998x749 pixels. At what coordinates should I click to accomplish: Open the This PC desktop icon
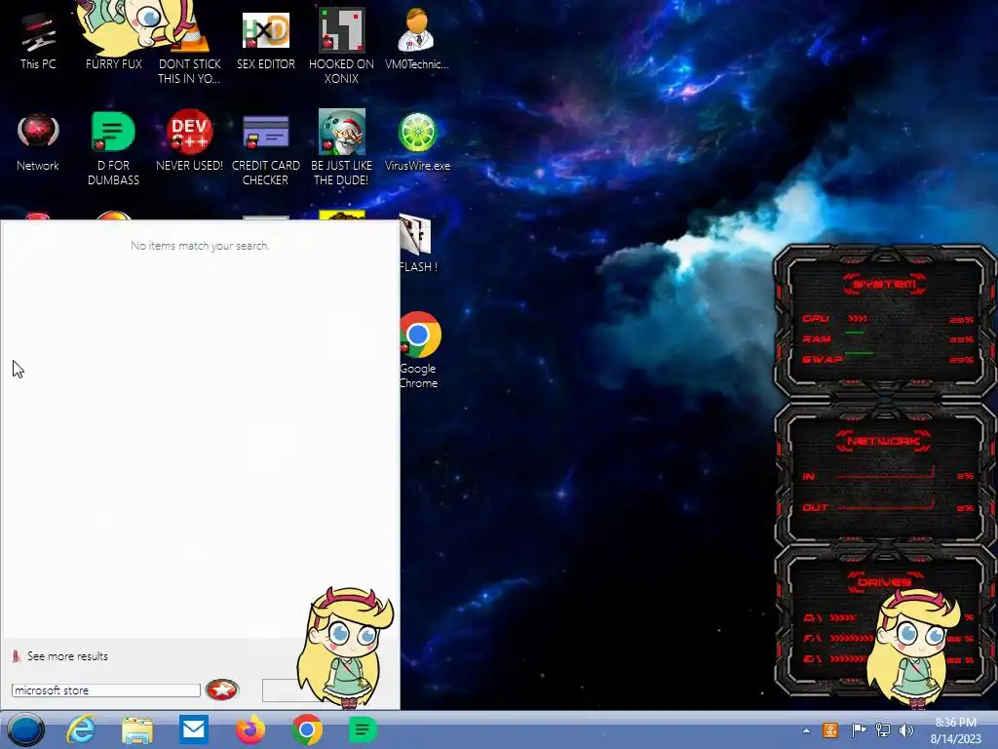pos(38,41)
